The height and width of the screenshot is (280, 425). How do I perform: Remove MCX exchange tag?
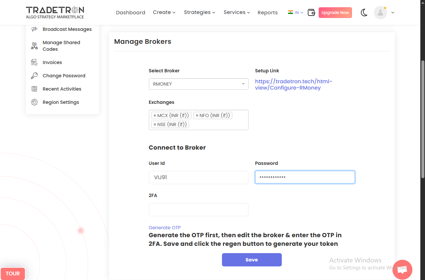pyautogui.click(x=155, y=115)
